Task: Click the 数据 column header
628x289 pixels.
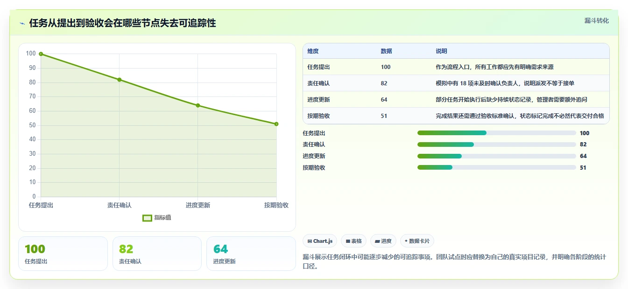Action: [x=387, y=51]
